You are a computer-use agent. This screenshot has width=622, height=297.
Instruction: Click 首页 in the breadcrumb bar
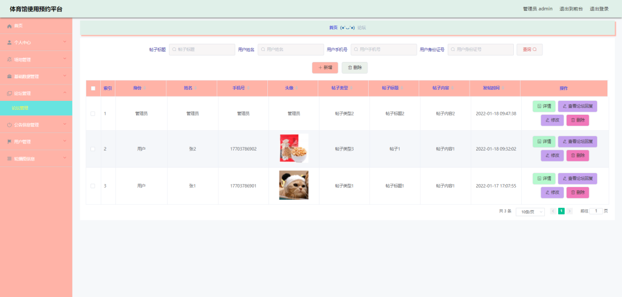click(x=333, y=28)
